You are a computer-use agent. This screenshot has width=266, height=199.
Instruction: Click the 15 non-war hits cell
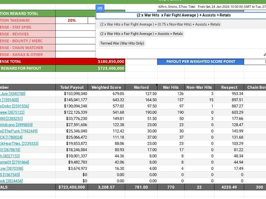(x=199, y=100)
